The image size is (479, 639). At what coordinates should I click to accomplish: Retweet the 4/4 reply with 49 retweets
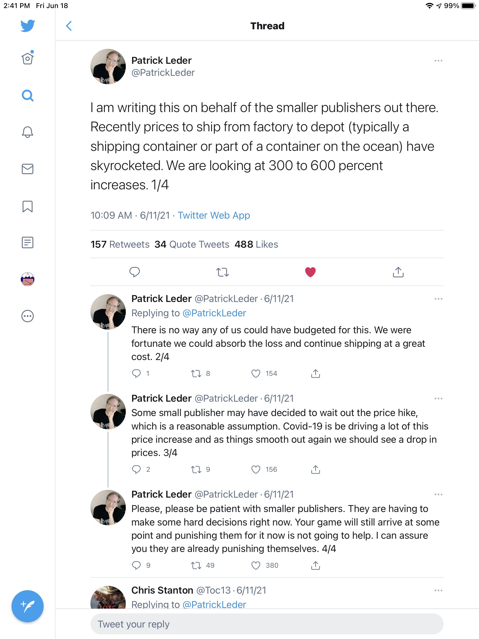pos(196,565)
